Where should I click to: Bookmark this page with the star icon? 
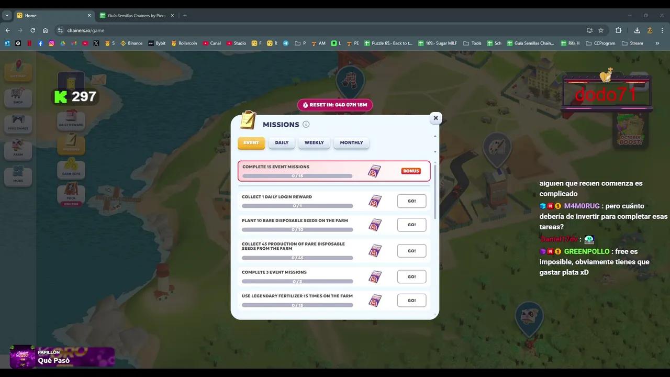pos(601,30)
